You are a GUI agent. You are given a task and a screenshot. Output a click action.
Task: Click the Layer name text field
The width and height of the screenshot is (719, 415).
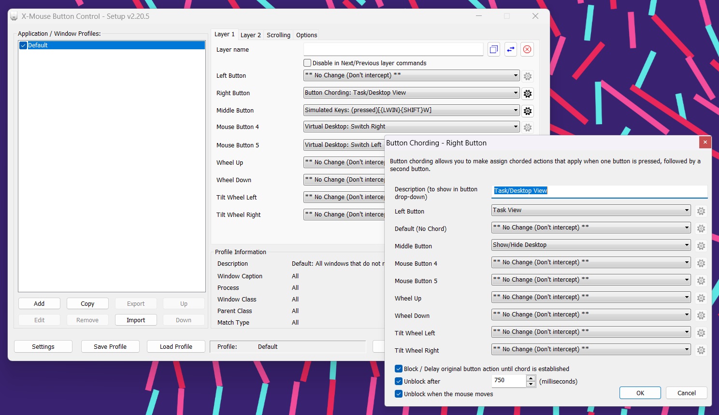pos(393,49)
